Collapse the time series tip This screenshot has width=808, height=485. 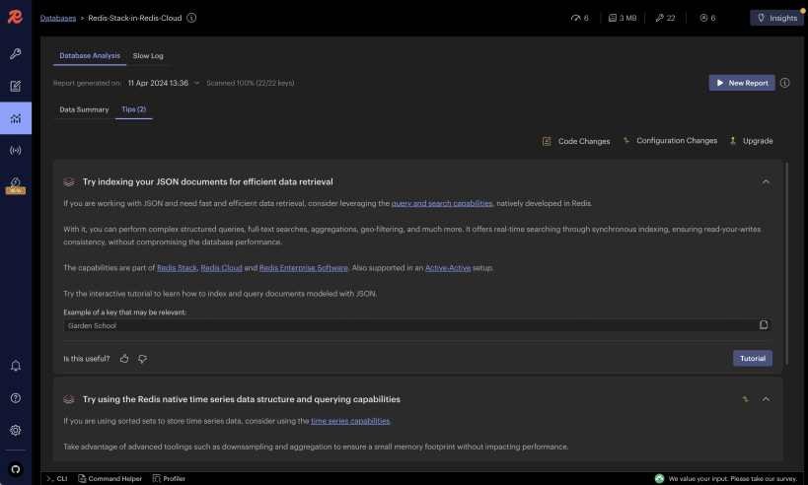766,399
